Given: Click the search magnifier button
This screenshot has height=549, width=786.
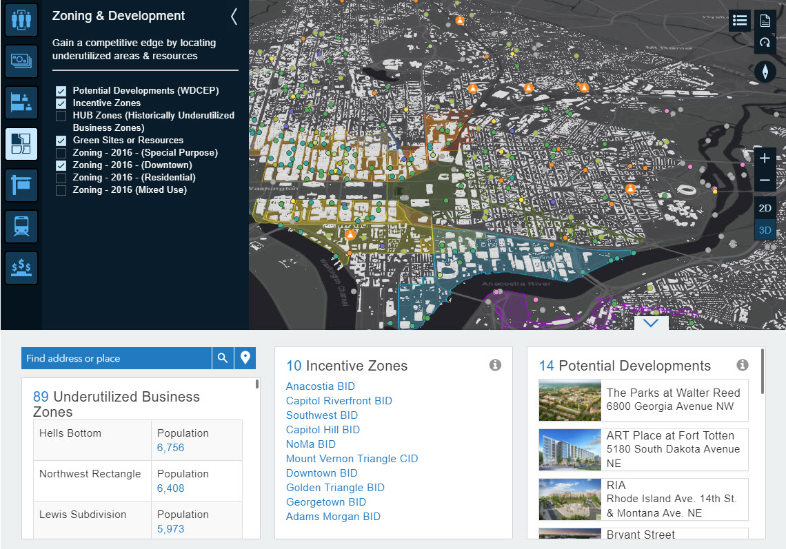Looking at the screenshot, I should click(223, 358).
